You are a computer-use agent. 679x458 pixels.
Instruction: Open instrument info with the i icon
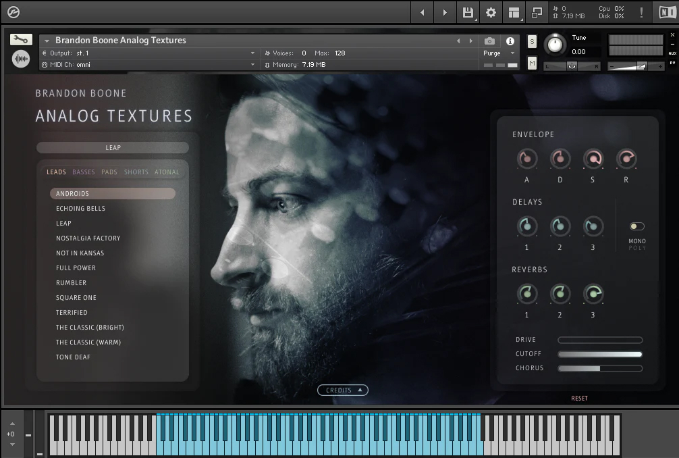[x=510, y=41]
